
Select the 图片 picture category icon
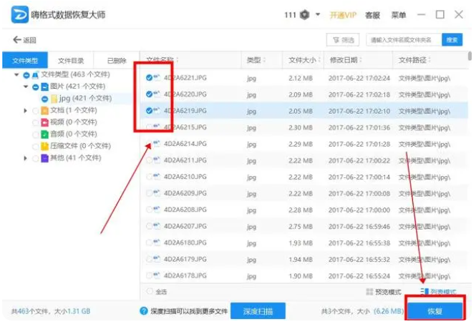(x=44, y=87)
